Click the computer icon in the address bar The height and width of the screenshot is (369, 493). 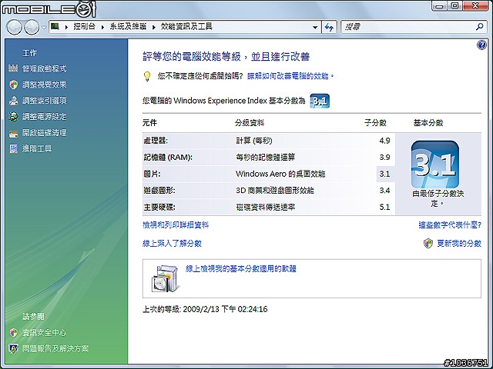[x=55, y=27]
